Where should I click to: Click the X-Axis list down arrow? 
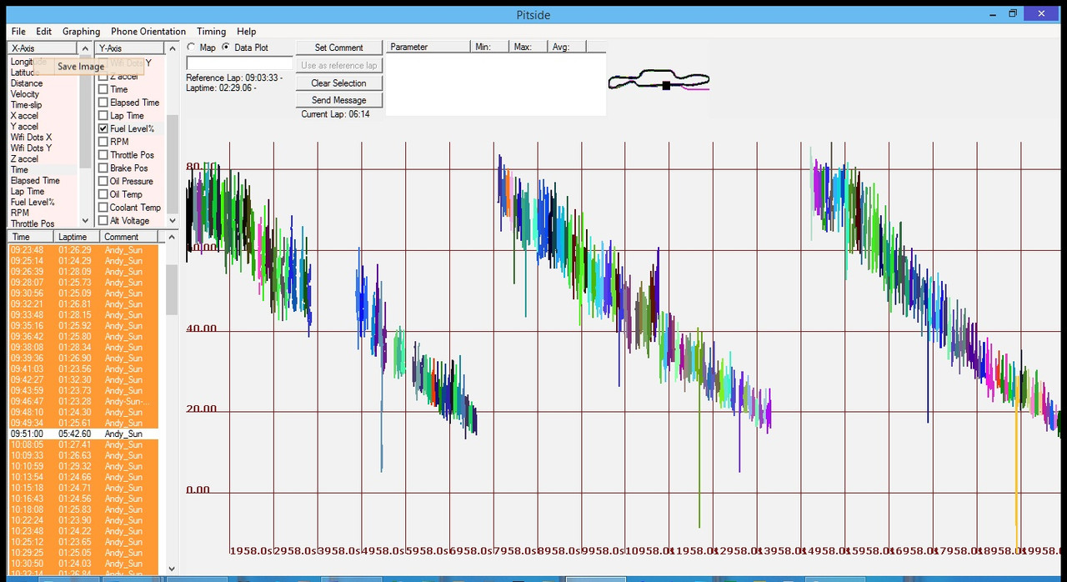point(85,221)
